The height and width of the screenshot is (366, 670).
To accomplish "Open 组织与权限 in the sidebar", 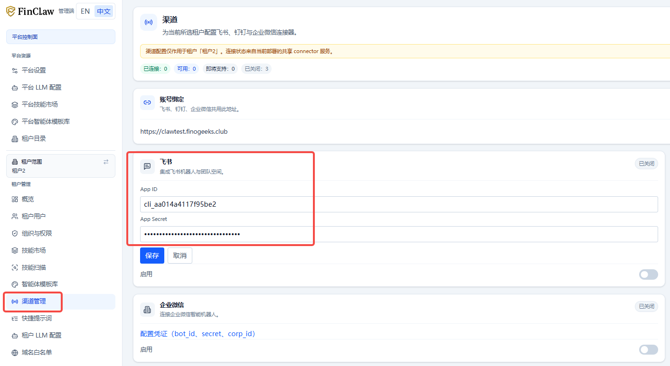I will pos(61,233).
